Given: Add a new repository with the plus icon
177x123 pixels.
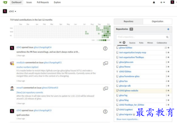Looking at the screenshot, I should [x=168, y=29].
